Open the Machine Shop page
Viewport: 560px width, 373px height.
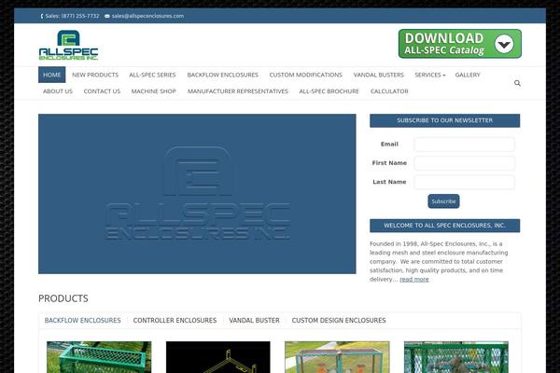coord(154,91)
